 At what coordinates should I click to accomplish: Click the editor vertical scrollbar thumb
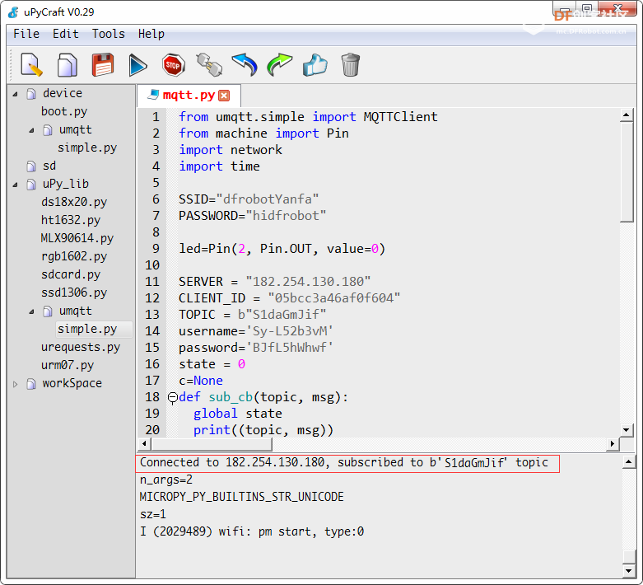point(627,171)
